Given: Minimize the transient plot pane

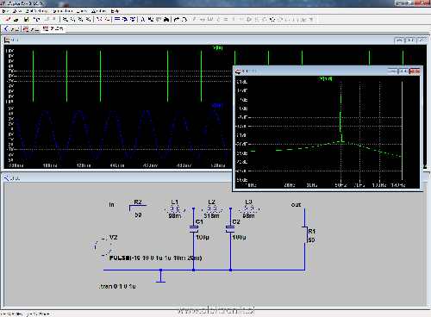Looking at the screenshot, I should click(399, 40).
